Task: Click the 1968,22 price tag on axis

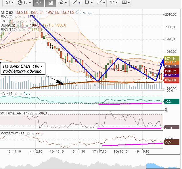Action: [171, 66]
